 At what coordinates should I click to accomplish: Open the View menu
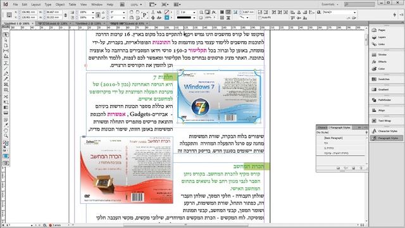tap(84, 4)
